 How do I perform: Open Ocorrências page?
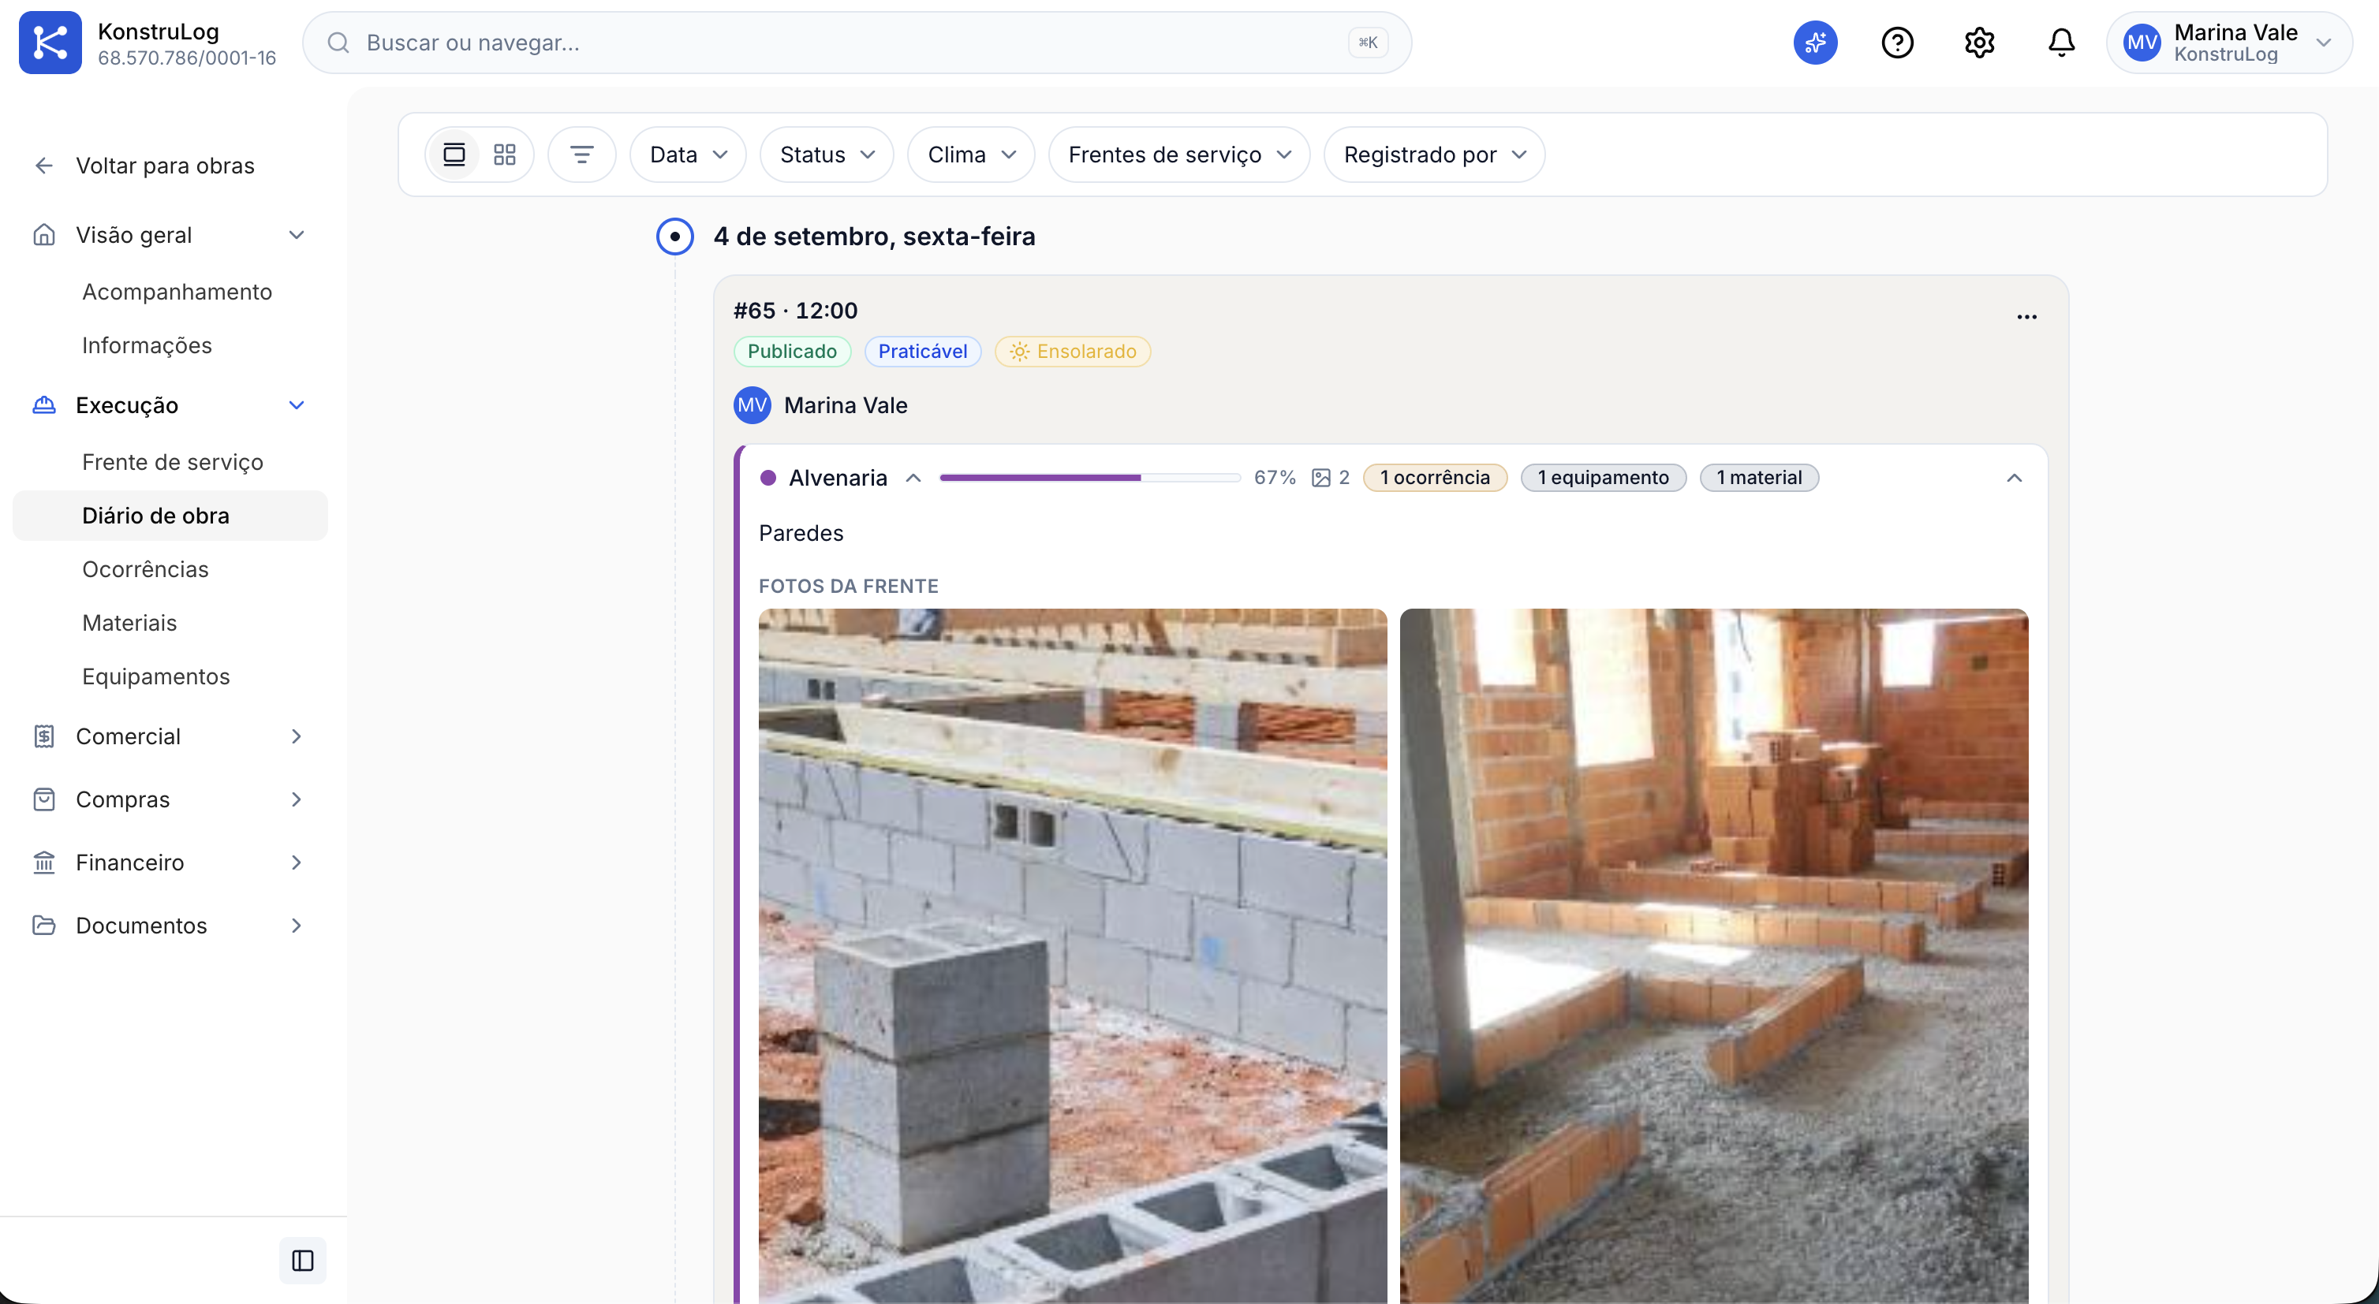(x=145, y=568)
